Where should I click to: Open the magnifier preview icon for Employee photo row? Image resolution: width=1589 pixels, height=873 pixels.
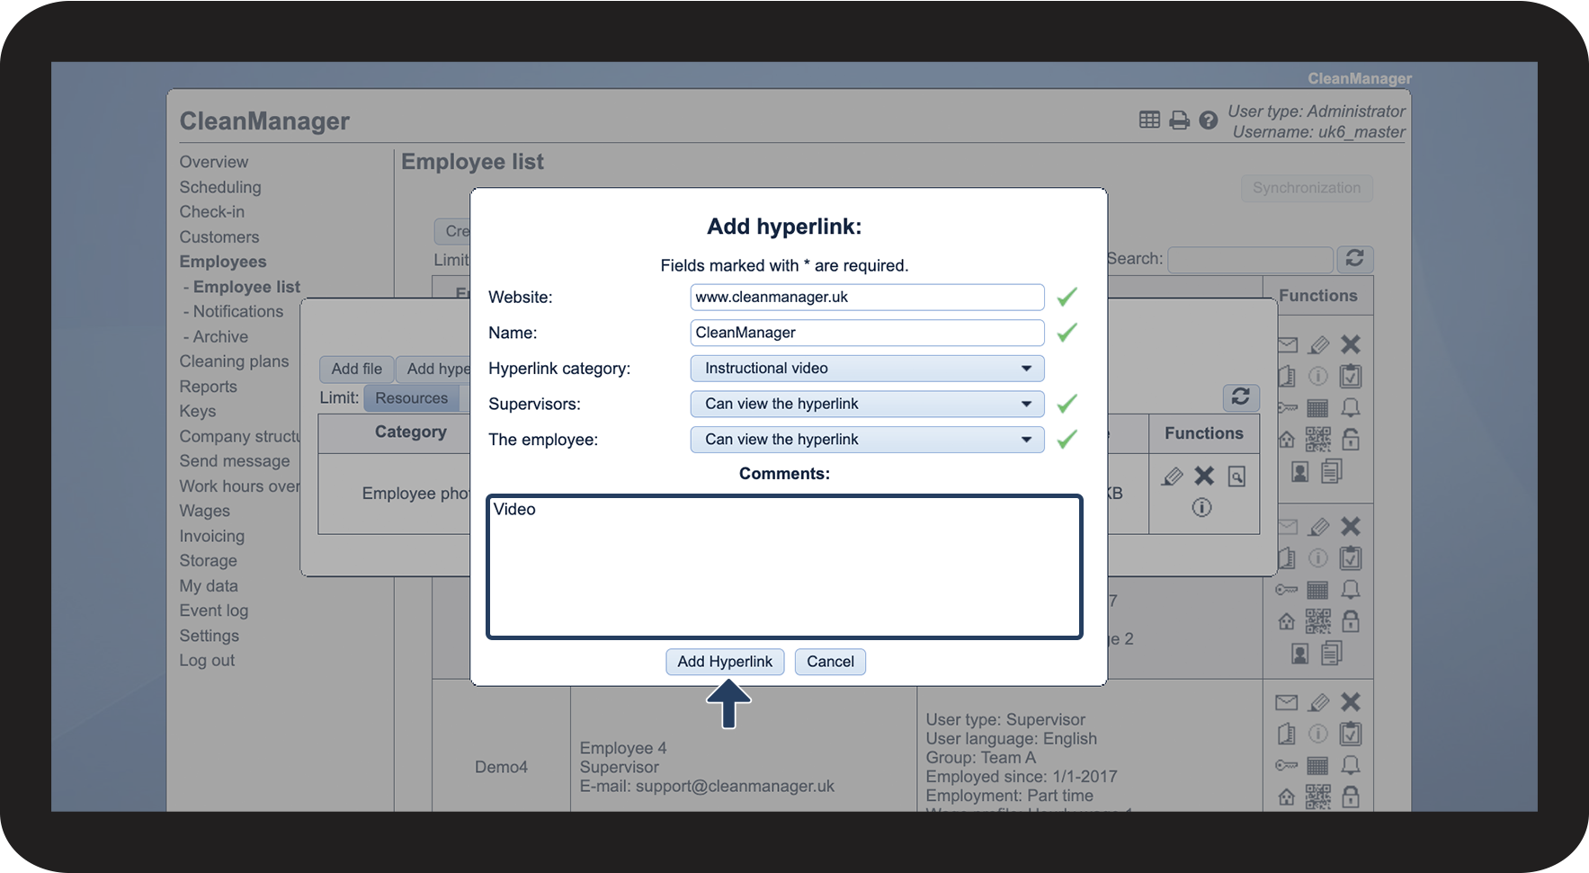(1237, 477)
